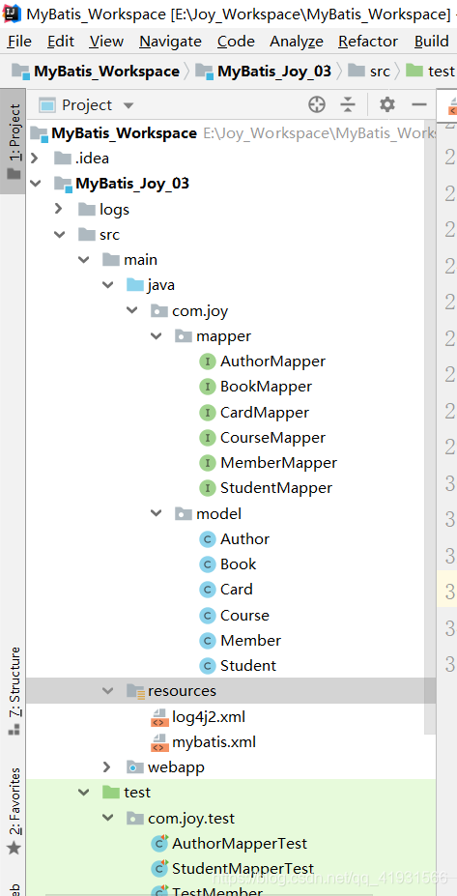
Task: Collapse the com.joy.test package
Action: [x=108, y=819]
